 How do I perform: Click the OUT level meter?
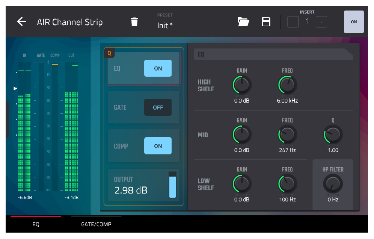[x=72, y=127]
